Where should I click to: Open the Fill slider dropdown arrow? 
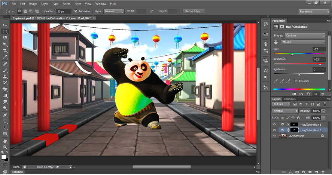point(323,118)
